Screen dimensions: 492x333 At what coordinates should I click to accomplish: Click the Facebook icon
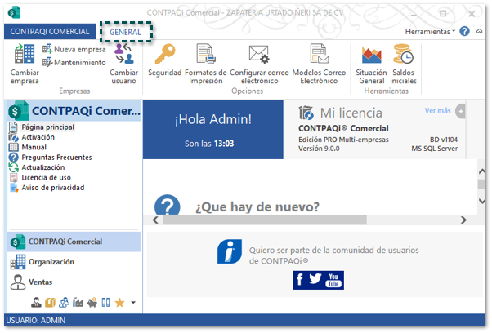coord(301,280)
